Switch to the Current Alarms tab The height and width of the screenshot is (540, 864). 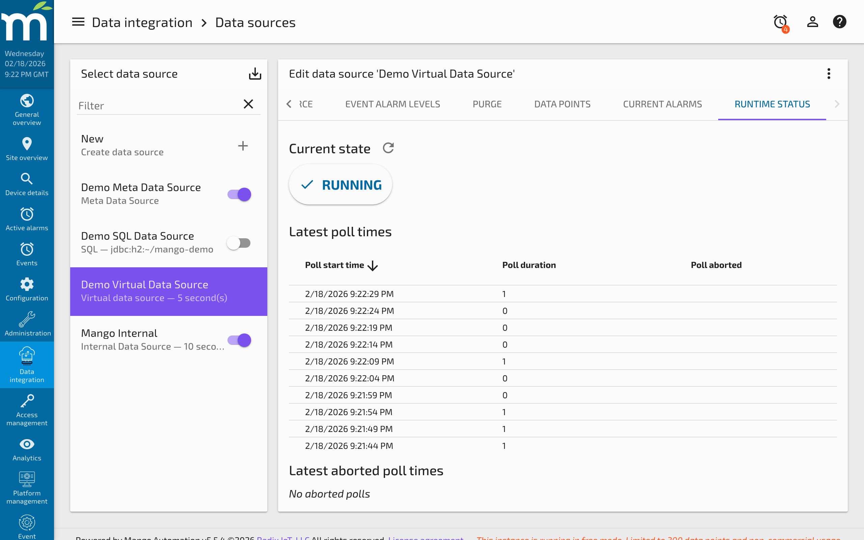click(x=662, y=104)
